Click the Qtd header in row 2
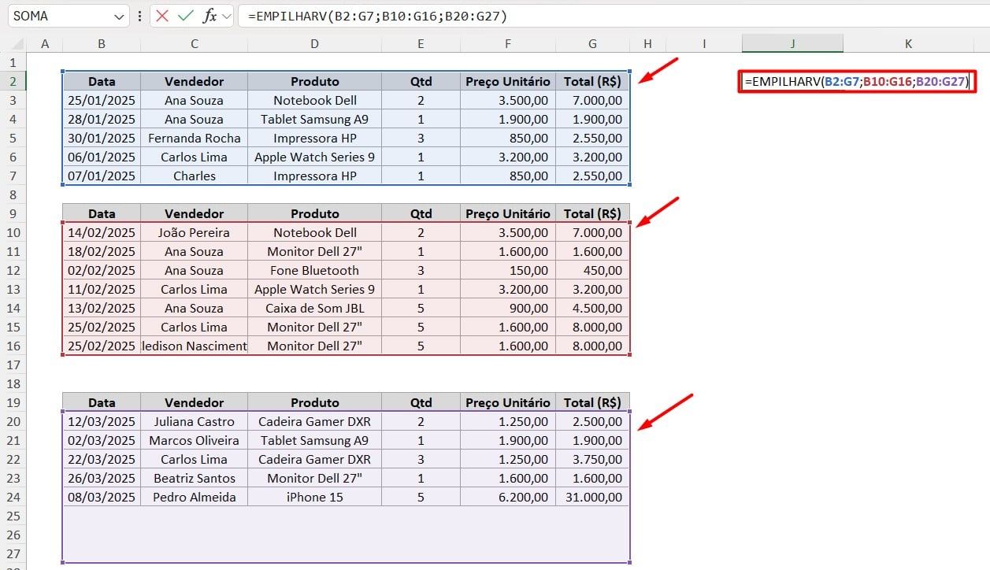The width and height of the screenshot is (990, 570). 421,81
